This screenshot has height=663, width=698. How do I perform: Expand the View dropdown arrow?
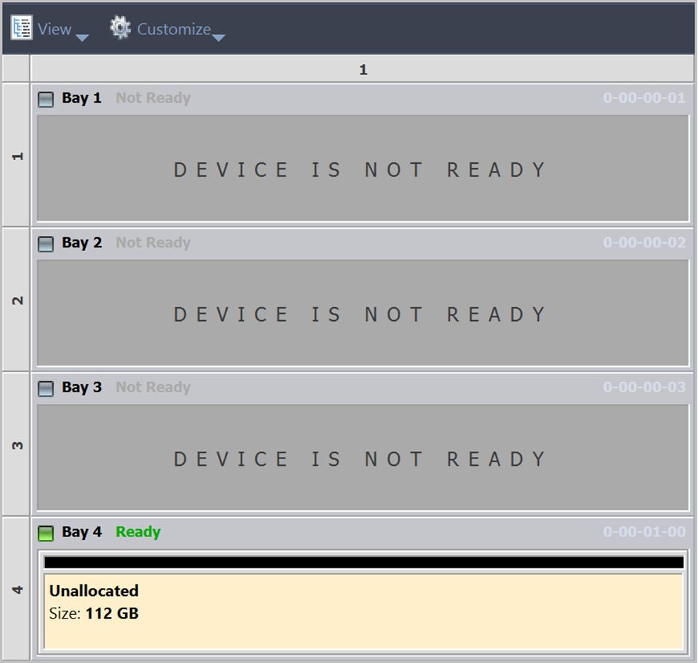pyautogui.click(x=82, y=37)
